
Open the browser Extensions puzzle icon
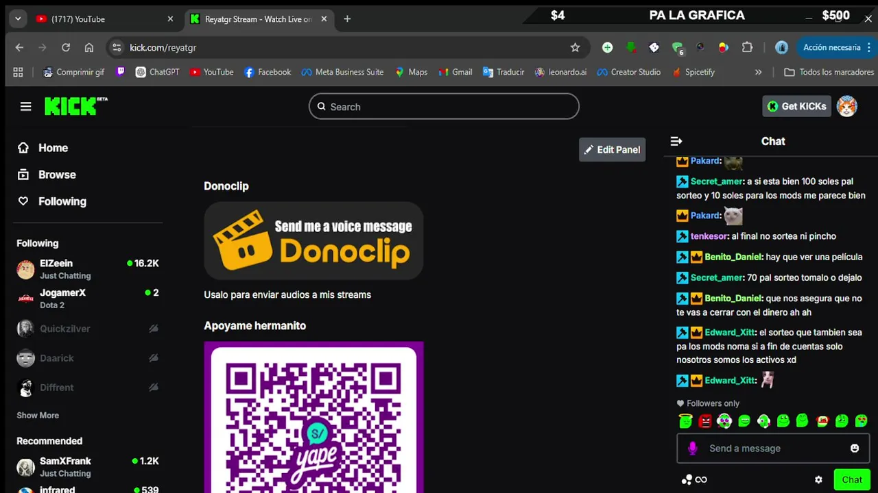tap(748, 47)
